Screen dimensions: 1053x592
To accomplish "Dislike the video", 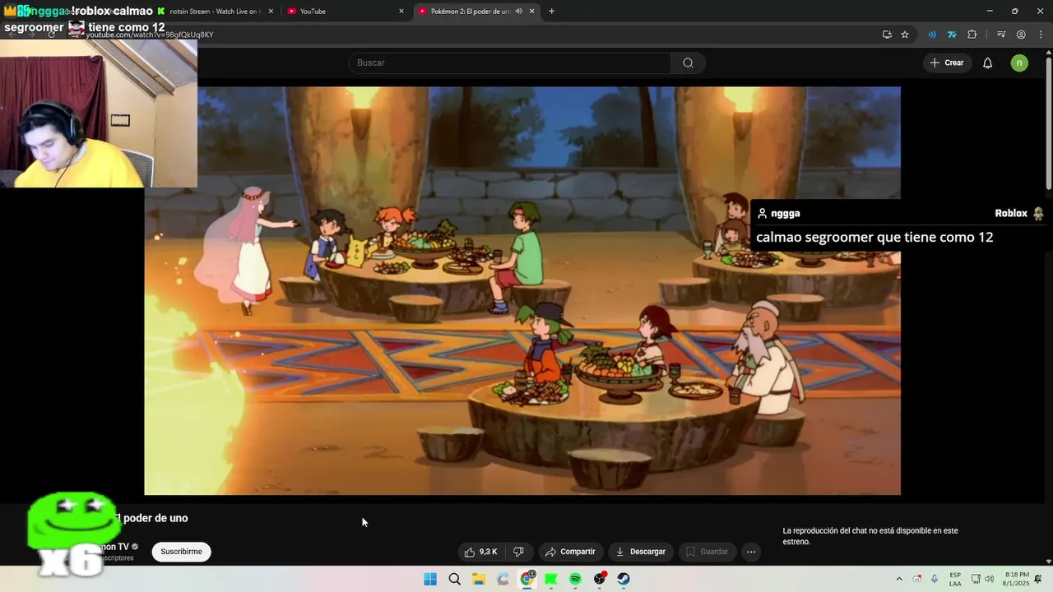I will (x=518, y=552).
